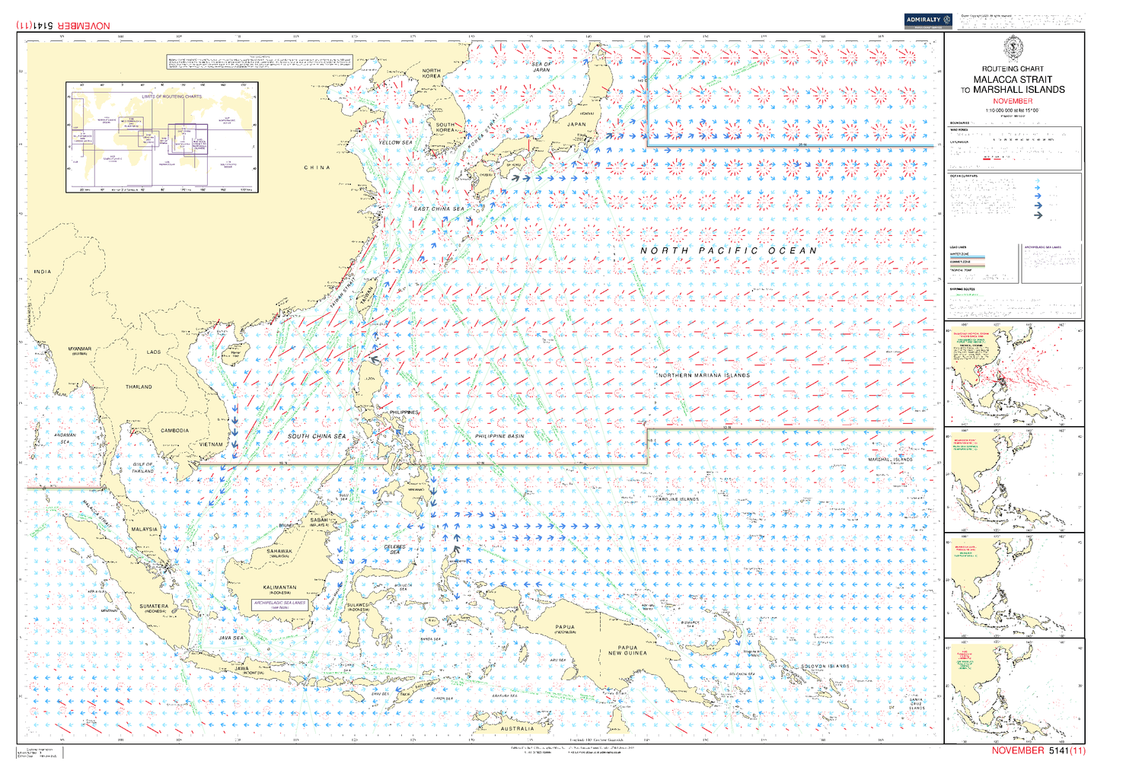1142x761 pixels.
Task: Click the "OCEAN CURRENTS" legend heading
Action: tap(963, 176)
